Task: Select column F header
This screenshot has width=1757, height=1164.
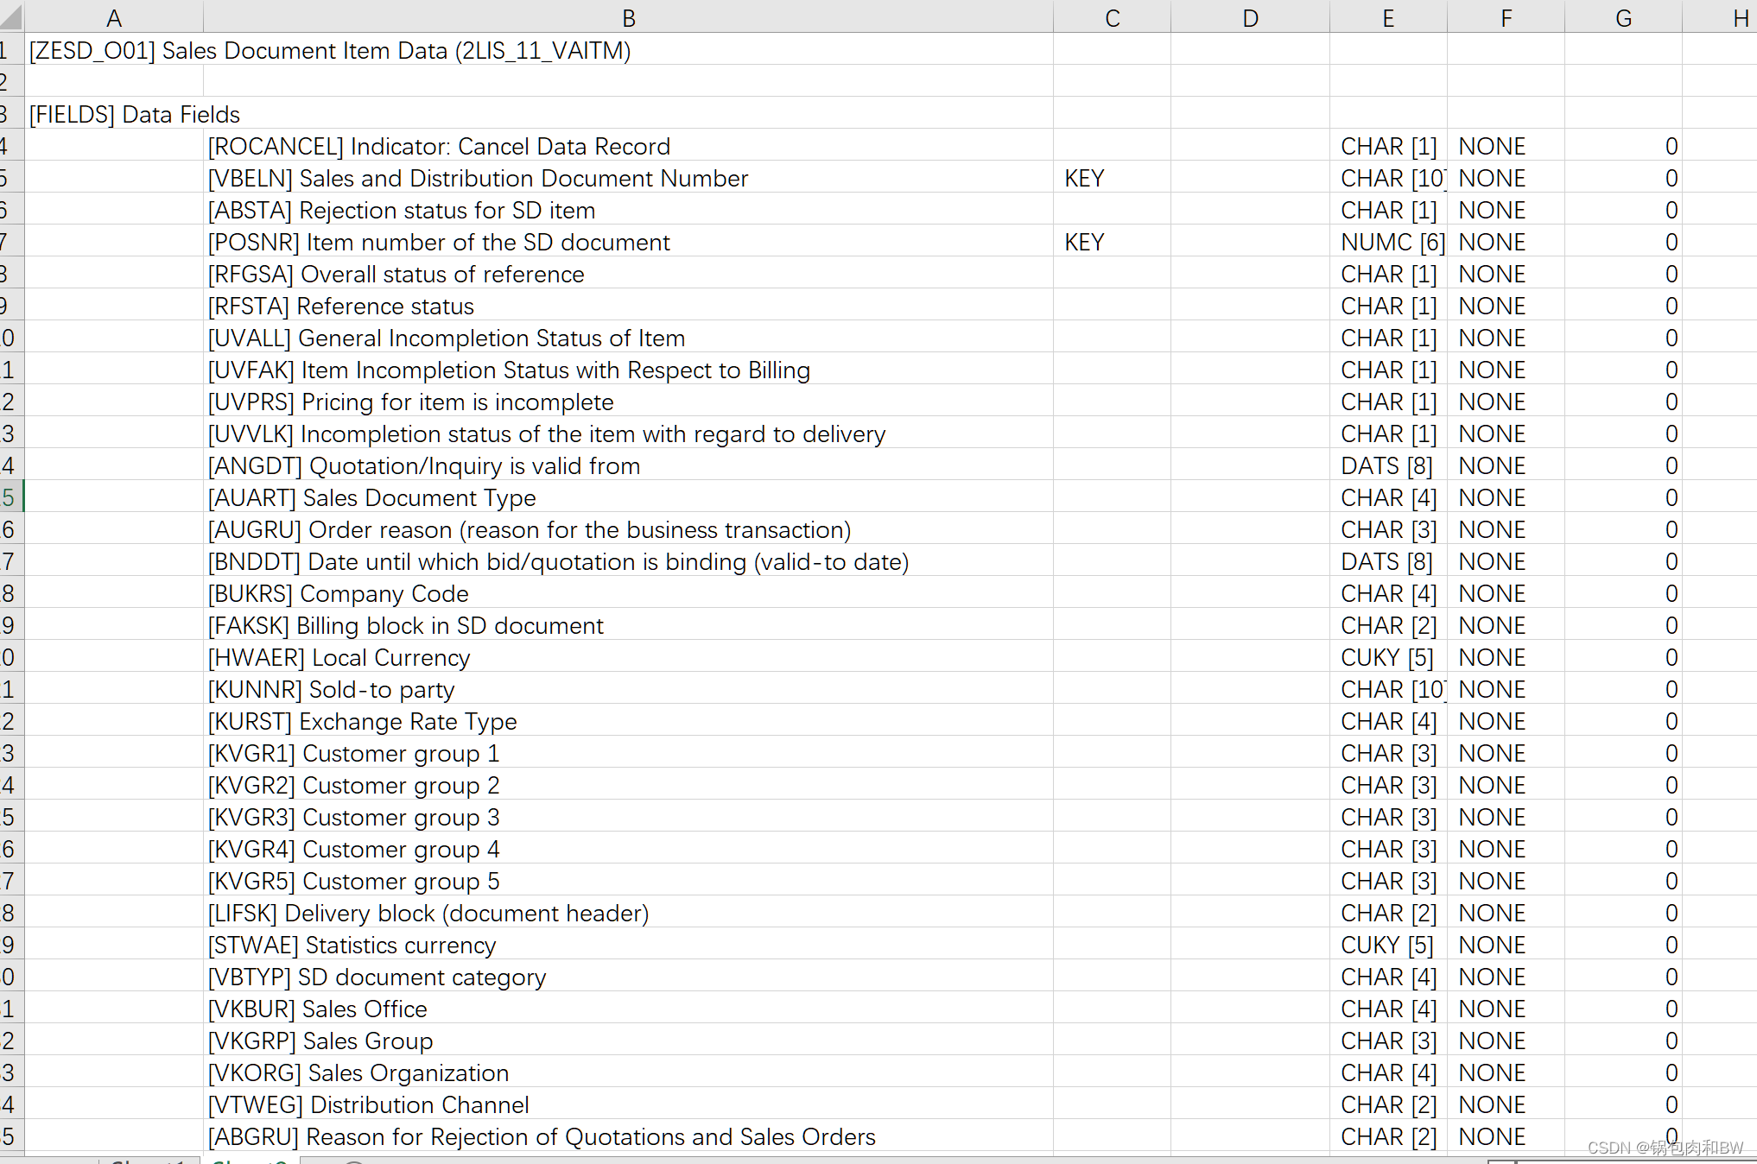Action: pos(1506,18)
